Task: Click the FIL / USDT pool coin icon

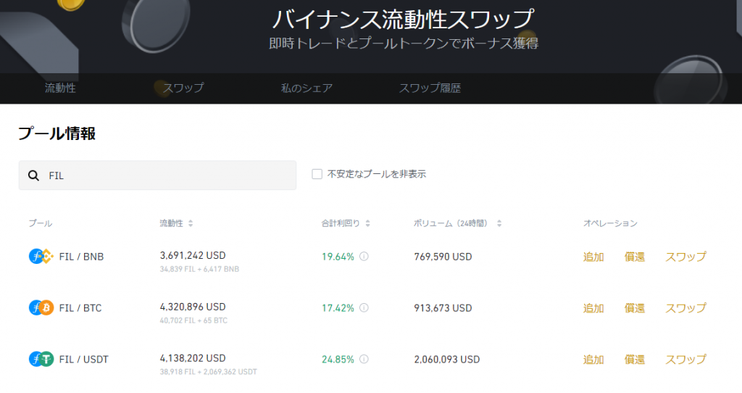Action: [x=41, y=359]
